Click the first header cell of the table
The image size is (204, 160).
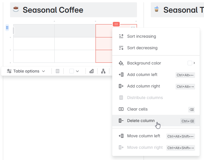pyautogui.click(x=34, y=31)
